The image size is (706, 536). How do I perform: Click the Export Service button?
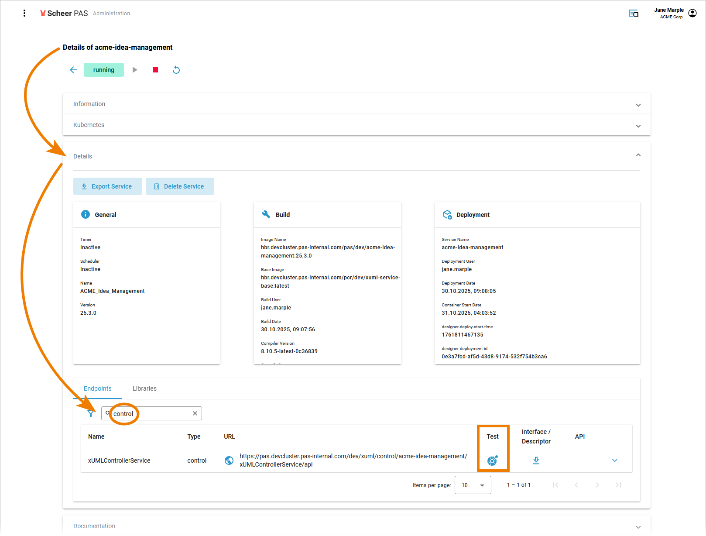[x=108, y=186]
